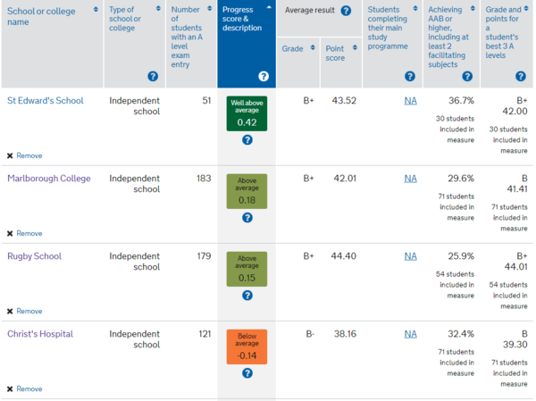536x401 pixels.
Task: Open help for Type of school column
Action: tap(153, 76)
